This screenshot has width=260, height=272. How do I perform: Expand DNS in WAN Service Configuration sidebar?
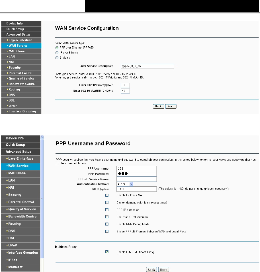(21, 95)
